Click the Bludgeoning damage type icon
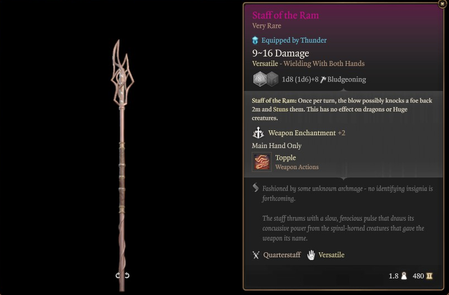The width and height of the screenshot is (449, 295). (323, 79)
